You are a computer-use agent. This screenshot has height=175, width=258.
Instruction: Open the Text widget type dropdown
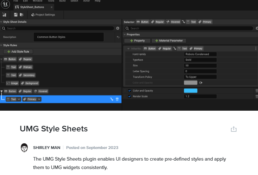[x=19, y=99]
